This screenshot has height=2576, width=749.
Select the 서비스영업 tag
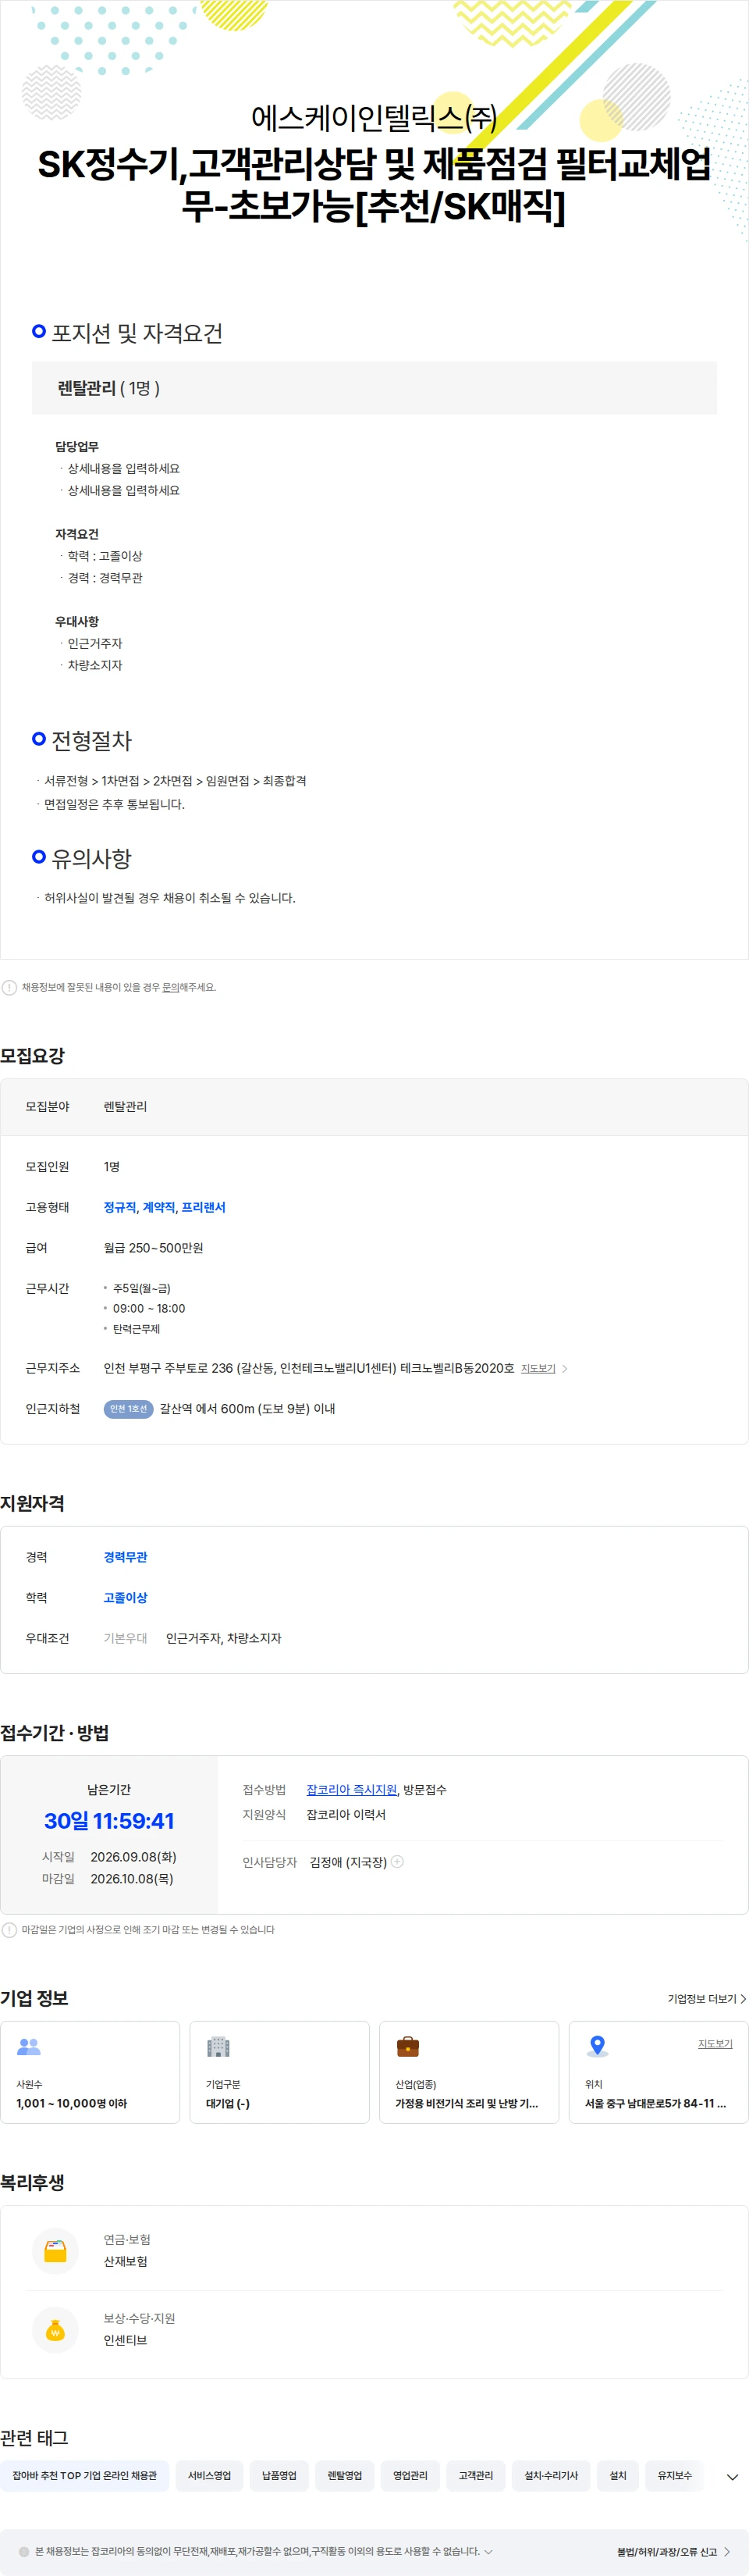[210, 2475]
